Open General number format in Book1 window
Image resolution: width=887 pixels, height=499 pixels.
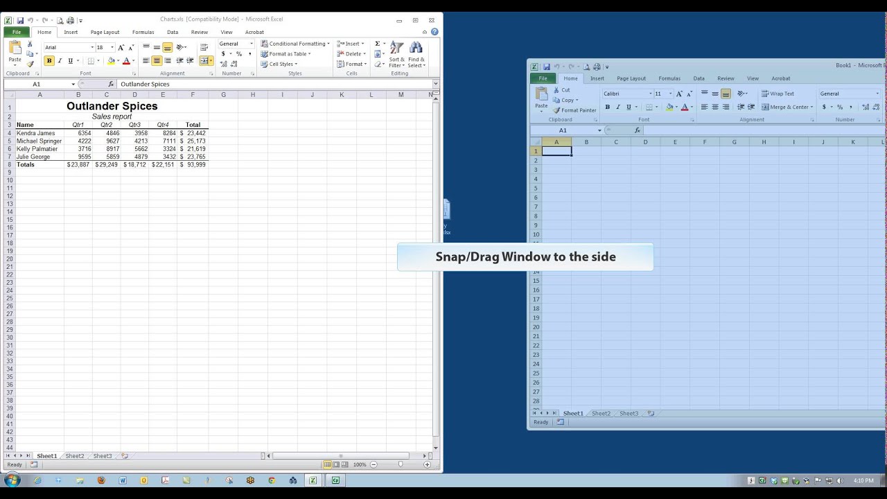tap(850, 94)
